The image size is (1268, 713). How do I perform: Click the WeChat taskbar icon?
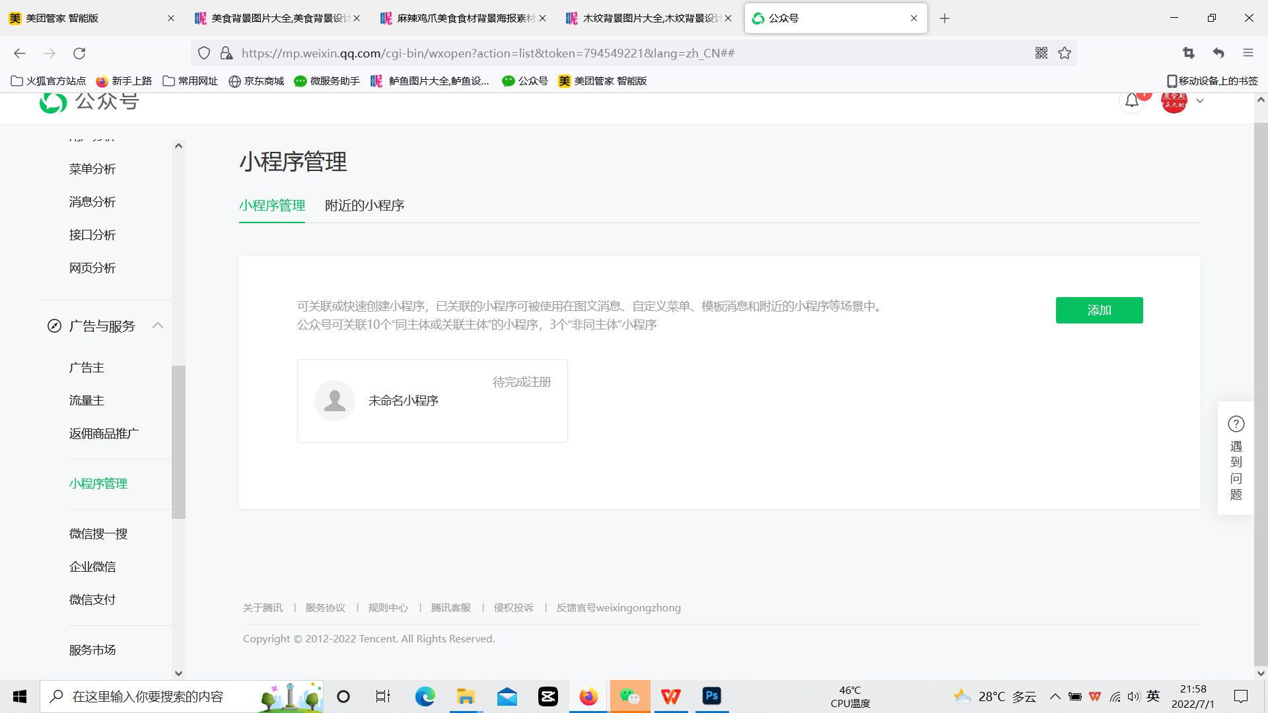[x=629, y=696]
